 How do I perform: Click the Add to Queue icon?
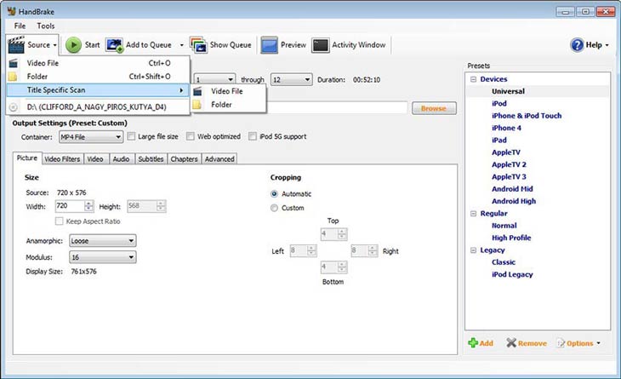point(114,45)
